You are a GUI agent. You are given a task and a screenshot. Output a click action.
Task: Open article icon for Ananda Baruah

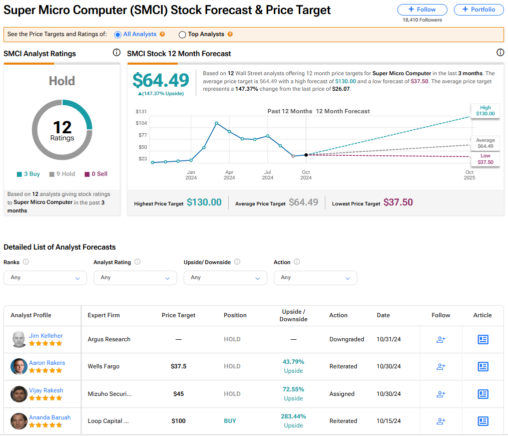click(x=483, y=421)
